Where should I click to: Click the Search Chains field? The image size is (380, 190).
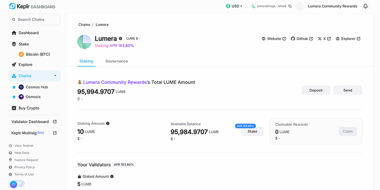(x=35, y=19)
